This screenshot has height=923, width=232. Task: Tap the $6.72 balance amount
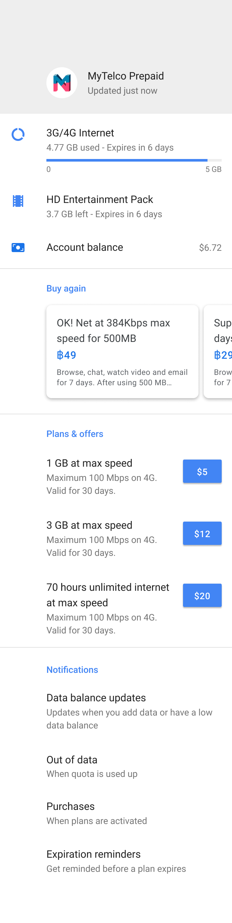[210, 248]
